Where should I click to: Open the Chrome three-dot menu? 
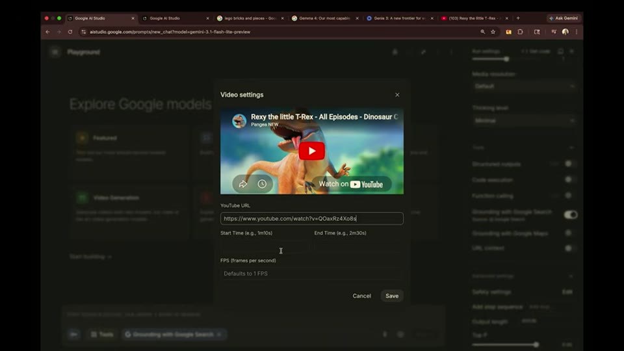coord(577,32)
